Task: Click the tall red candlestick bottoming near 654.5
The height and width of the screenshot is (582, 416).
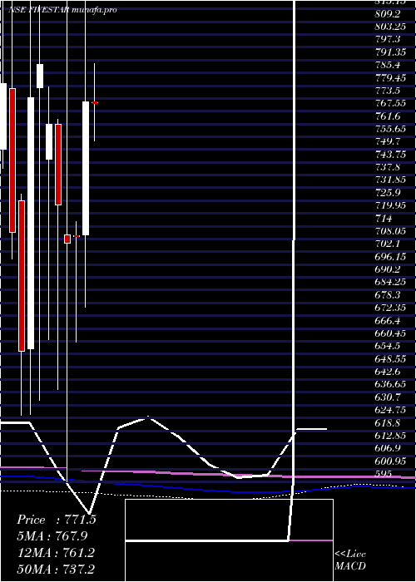Action: (22, 276)
